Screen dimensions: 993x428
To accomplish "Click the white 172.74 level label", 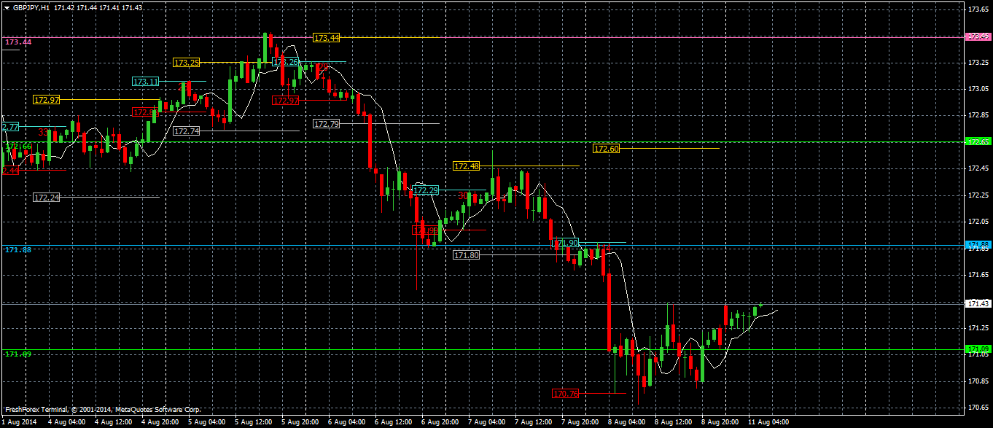I will tap(187, 131).
